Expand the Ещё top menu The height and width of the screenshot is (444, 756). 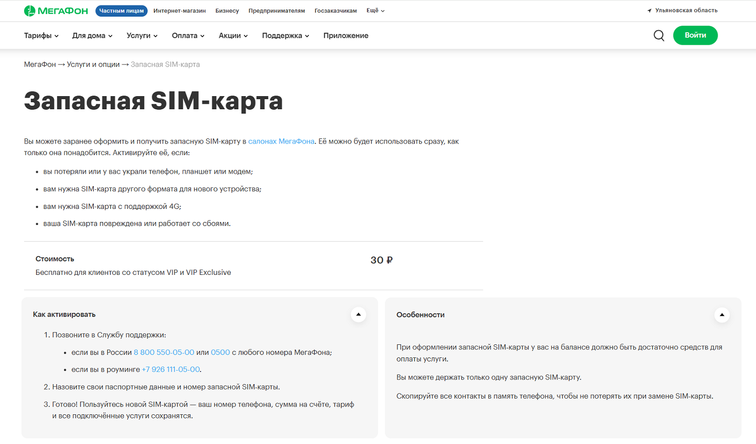375,11
